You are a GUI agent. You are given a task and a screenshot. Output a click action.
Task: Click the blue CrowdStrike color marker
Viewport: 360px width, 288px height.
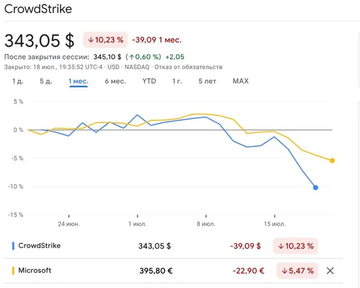(x=13, y=246)
